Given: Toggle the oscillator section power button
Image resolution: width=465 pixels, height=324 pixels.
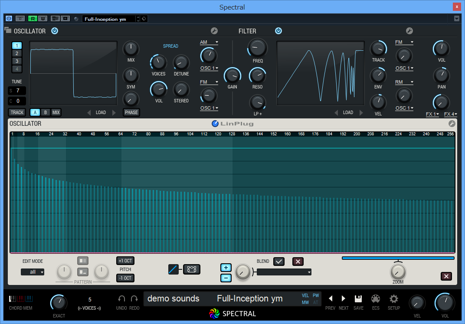Looking at the screenshot, I should point(55,31).
